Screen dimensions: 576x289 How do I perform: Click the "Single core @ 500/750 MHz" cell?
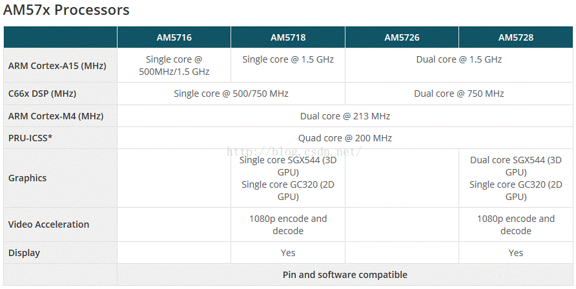(231, 94)
